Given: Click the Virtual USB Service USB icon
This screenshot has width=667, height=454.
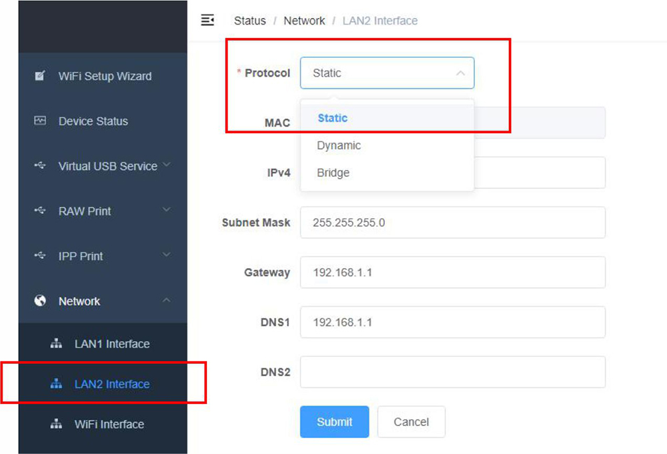Looking at the screenshot, I should 40,166.
